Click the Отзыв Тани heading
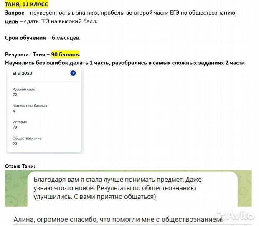 coord(20,166)
